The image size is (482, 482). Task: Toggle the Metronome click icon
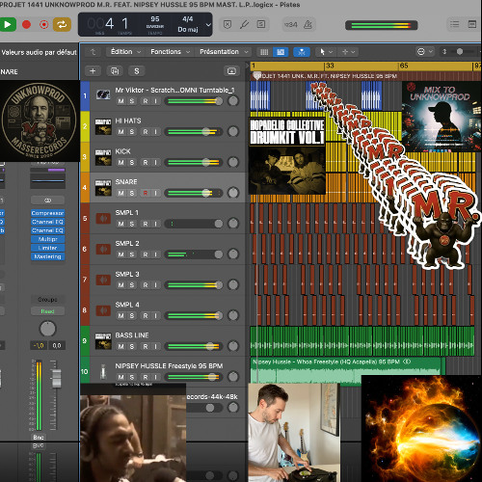308,24
